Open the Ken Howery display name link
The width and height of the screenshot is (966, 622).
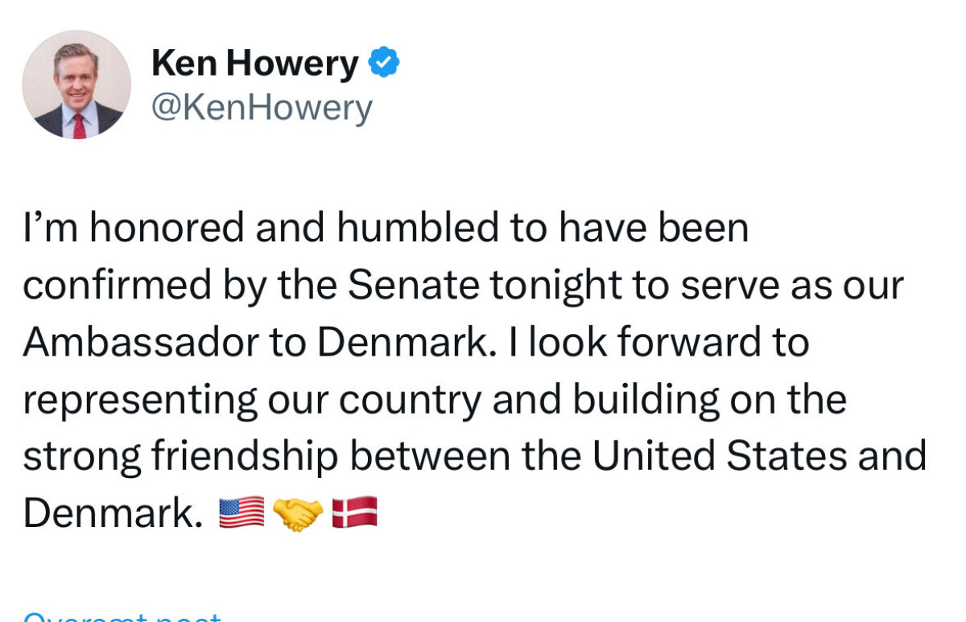(x=254, y=64)
